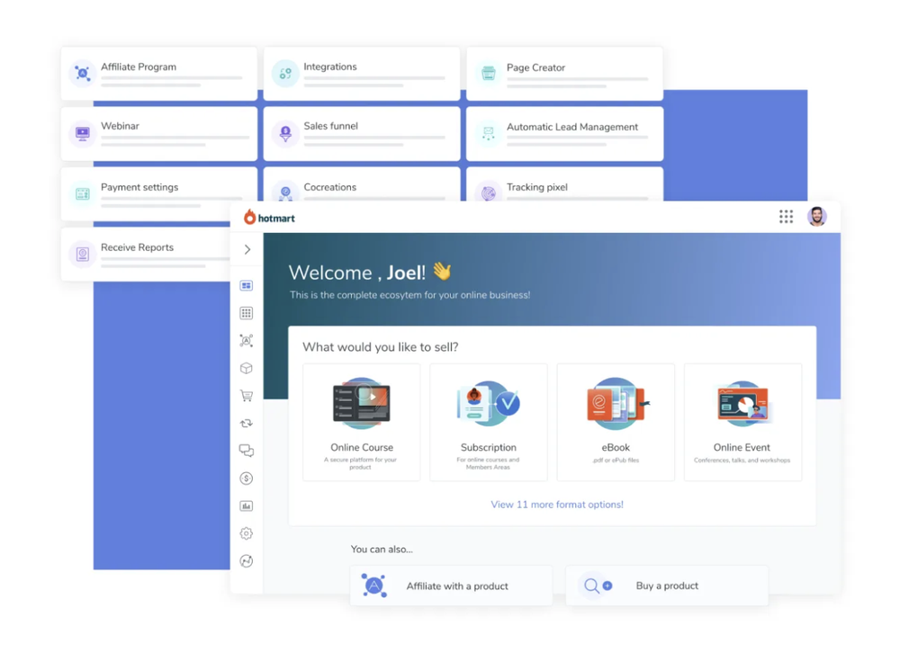Click the Page Creator card icon
Image resolution: width=900 pixels, height=662 pixels.
489,74
